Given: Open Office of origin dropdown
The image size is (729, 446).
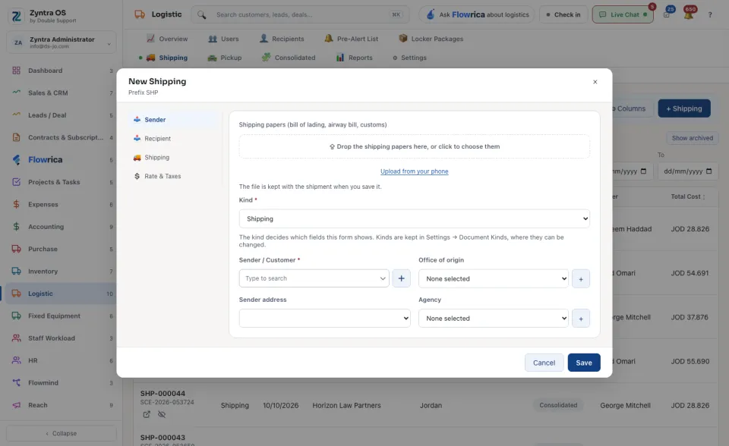Looking at the screenshot, I should 494,279.
